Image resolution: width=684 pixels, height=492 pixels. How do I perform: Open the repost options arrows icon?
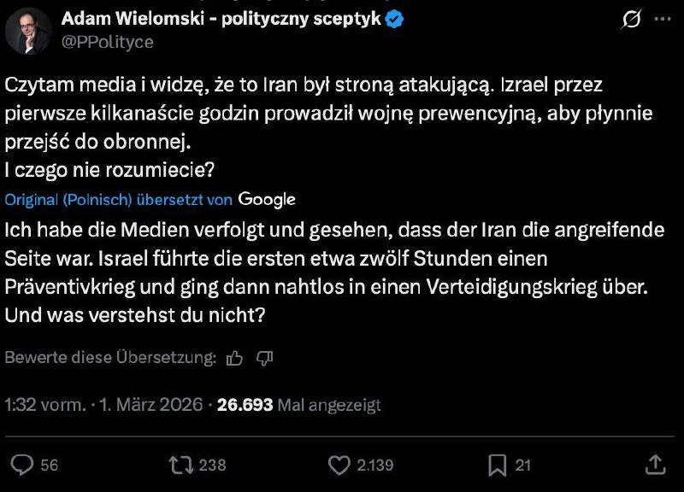click(x=180, y=464)
